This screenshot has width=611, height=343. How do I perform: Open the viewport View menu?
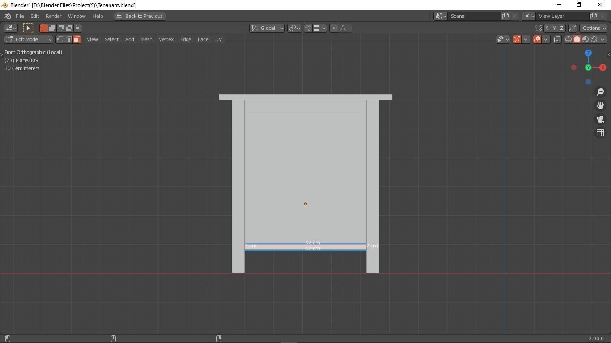pyautogui.click(x=92, y=39)
